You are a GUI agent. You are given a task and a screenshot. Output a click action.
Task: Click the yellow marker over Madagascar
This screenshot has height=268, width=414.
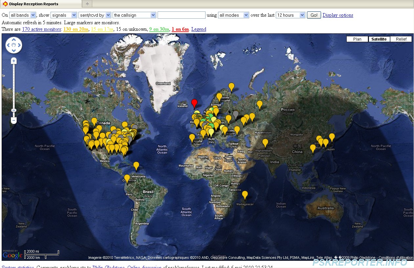pos(245,194)
